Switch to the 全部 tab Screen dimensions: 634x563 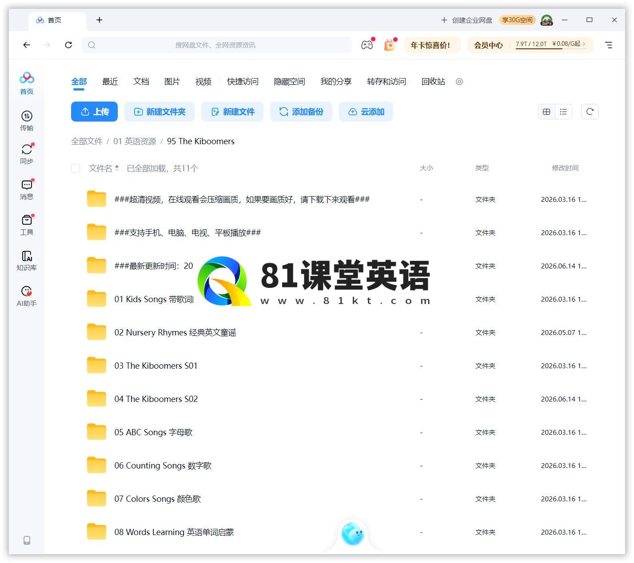coord(79,82)
